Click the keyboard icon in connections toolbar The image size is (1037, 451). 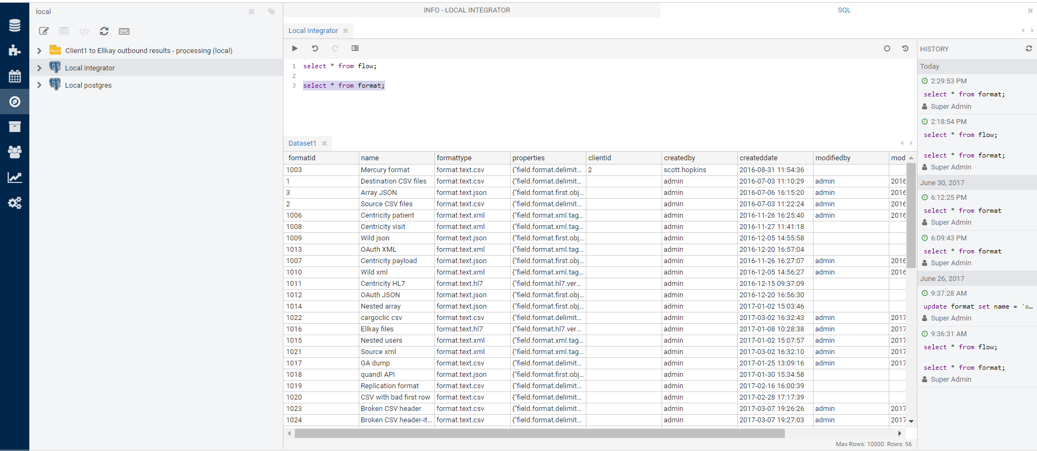124,31
